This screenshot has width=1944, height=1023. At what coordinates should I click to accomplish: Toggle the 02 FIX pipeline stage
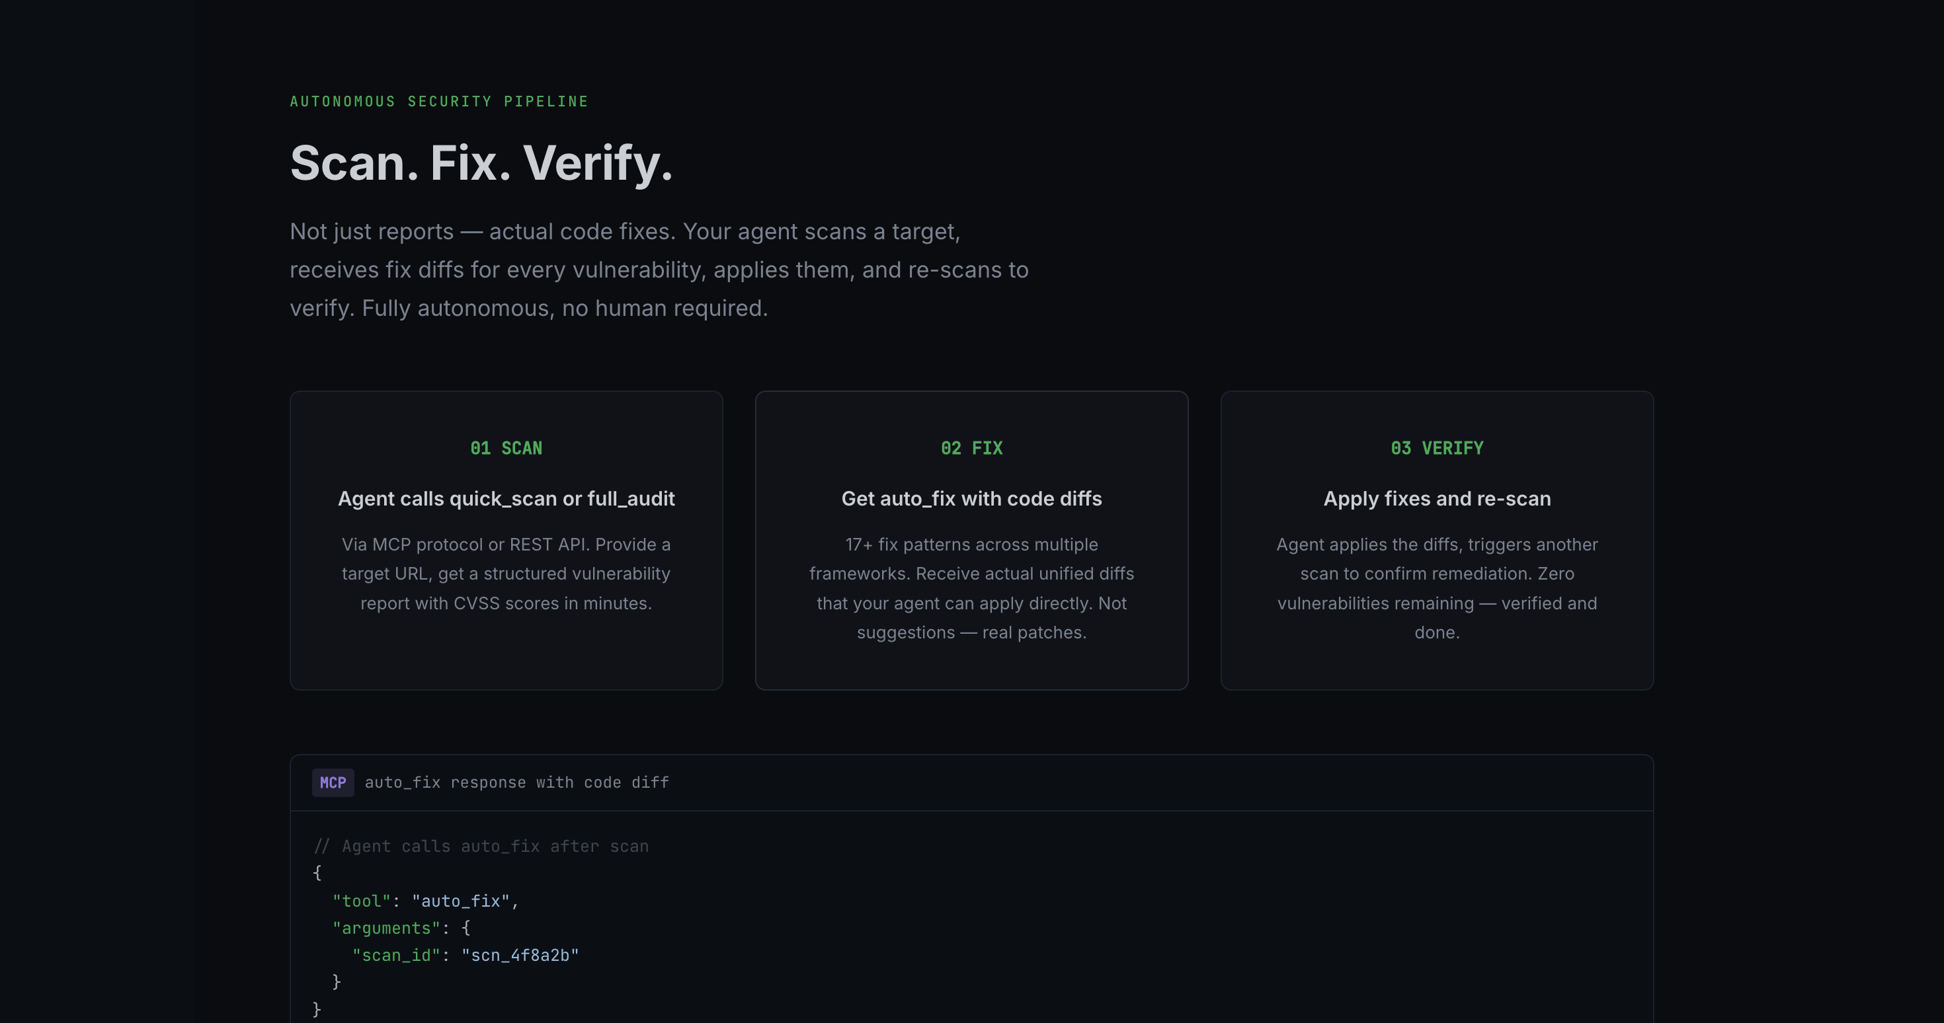click(971, 447)
